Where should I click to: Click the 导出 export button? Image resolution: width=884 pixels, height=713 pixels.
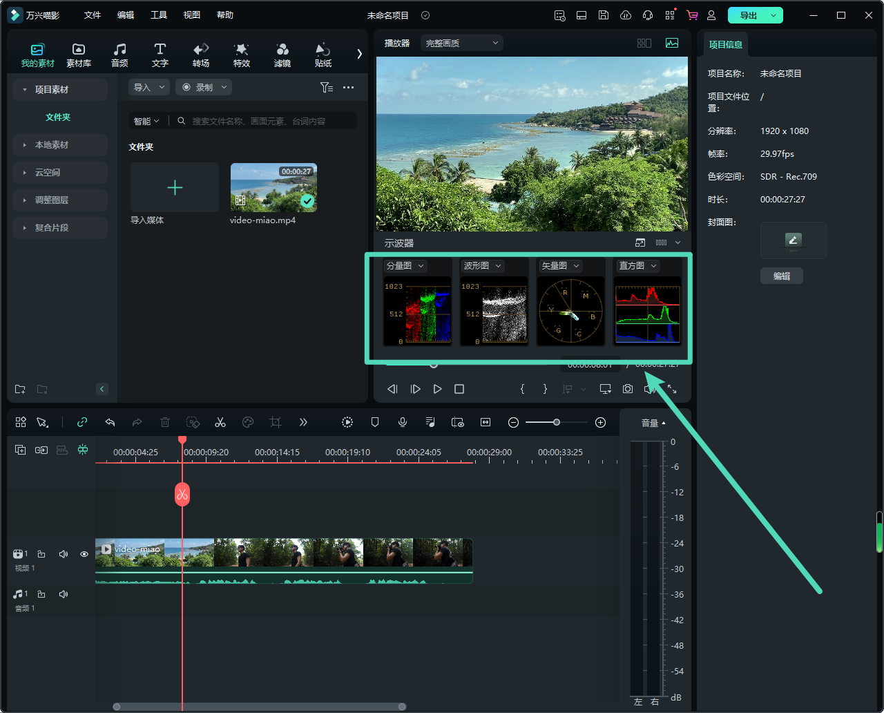748,15
